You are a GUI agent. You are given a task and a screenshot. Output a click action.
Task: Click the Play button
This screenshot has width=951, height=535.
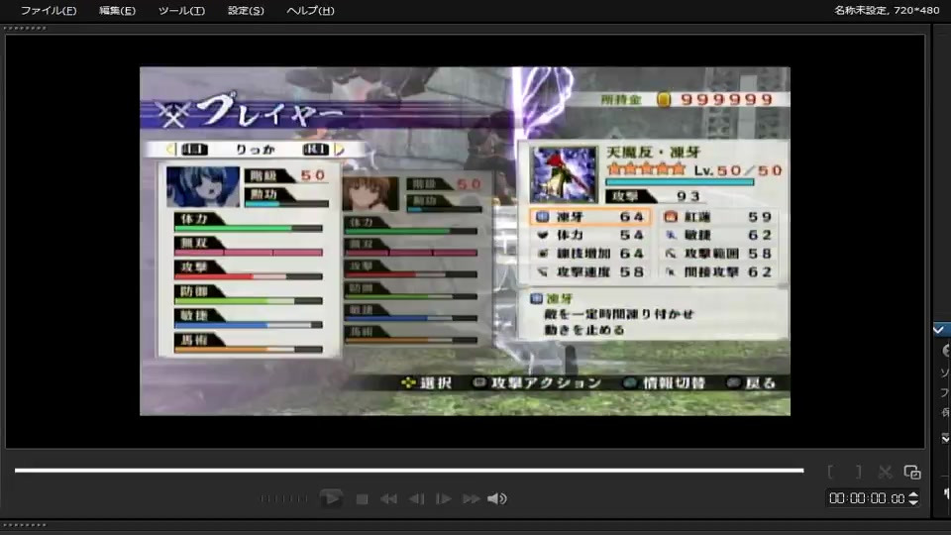[x=331, y=498]
